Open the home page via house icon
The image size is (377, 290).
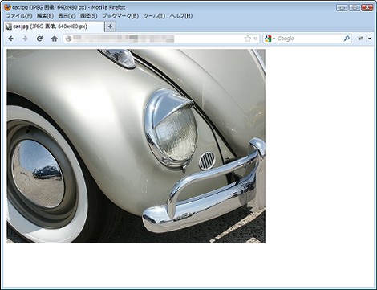click(55, 39)
